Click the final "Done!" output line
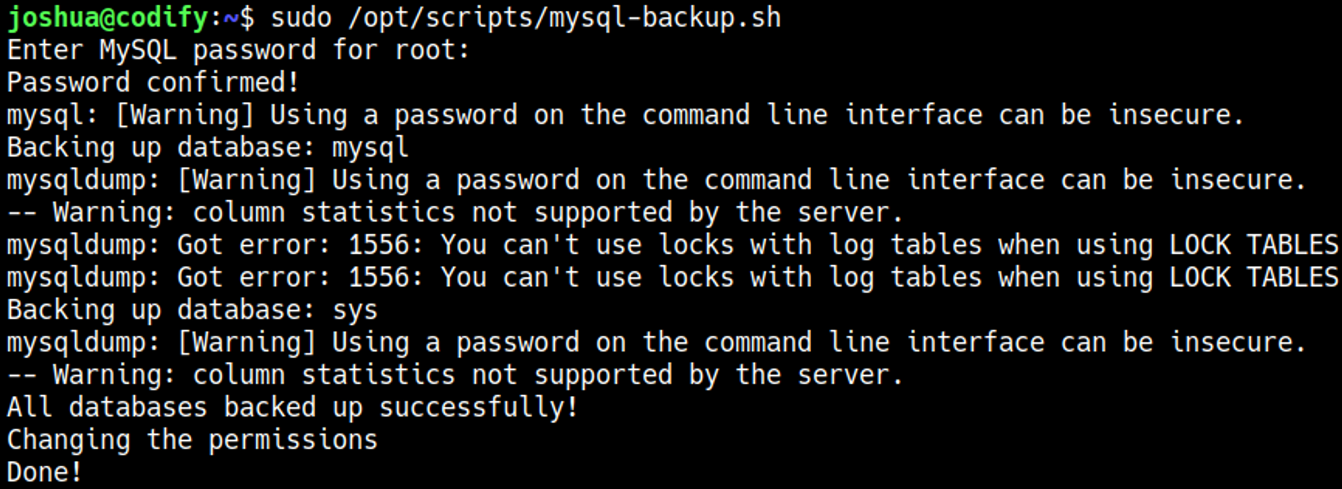Viewport: 1342px width, 489px height. point(44,473)
